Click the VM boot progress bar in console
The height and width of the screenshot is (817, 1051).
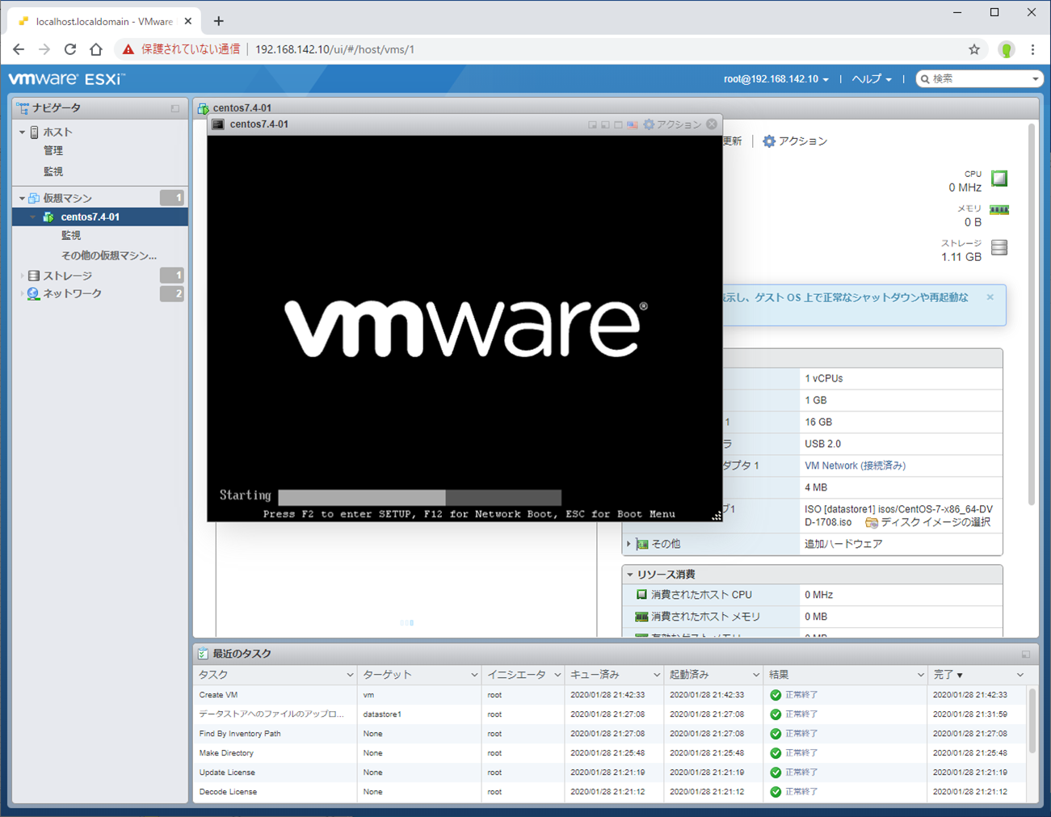[x=419, y=497]
